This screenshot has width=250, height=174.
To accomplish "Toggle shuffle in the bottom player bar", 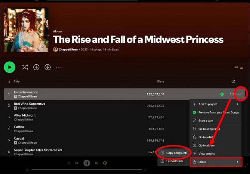I will tap(68, 163).
